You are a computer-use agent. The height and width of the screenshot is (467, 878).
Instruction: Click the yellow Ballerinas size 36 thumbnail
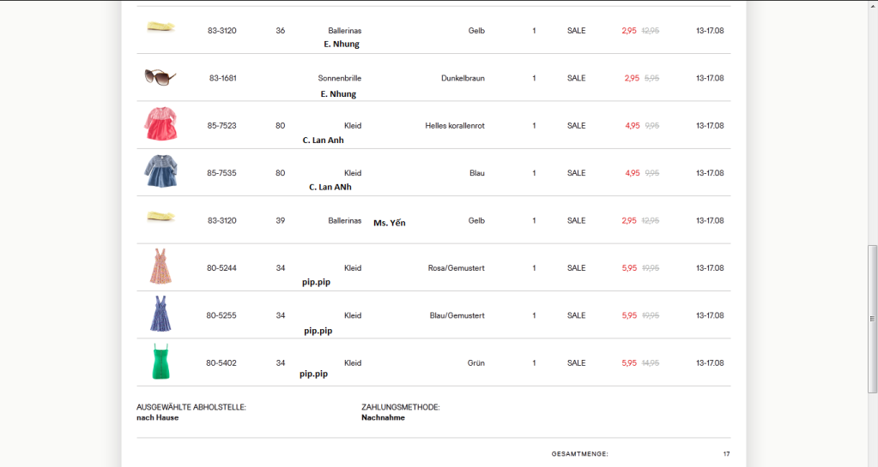pyautogui.click(x=160, y=27)
